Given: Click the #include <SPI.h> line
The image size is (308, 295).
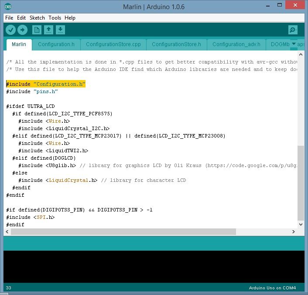Looking at the screenshot, I should click(31, 217).
